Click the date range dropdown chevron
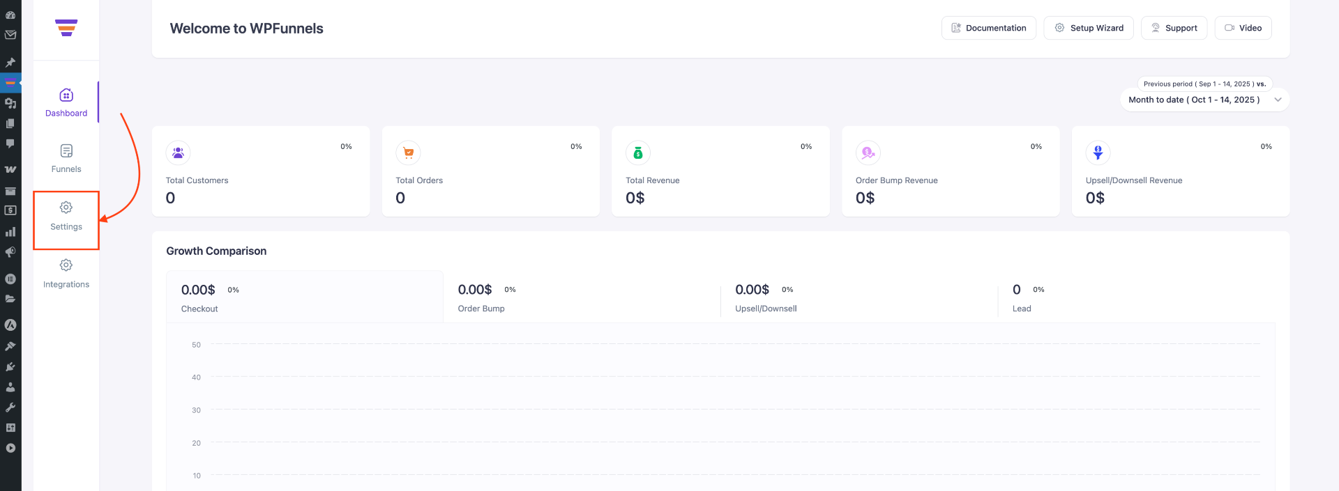 click(1278, 100)
